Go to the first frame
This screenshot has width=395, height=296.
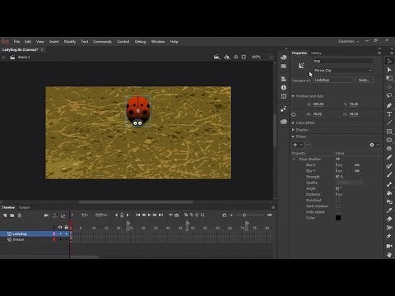click(x=137, y=215)
